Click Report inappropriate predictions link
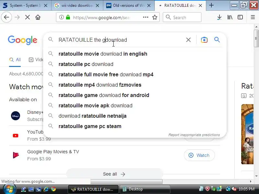This screenshot has width=259, height=194. click(194, 135)
